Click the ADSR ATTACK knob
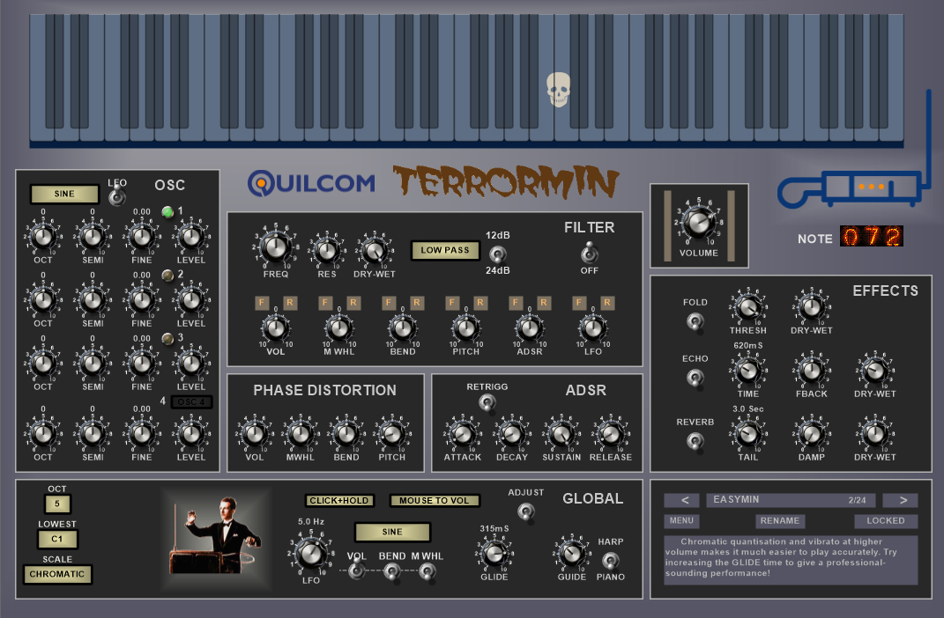 [x=463, y=433]
